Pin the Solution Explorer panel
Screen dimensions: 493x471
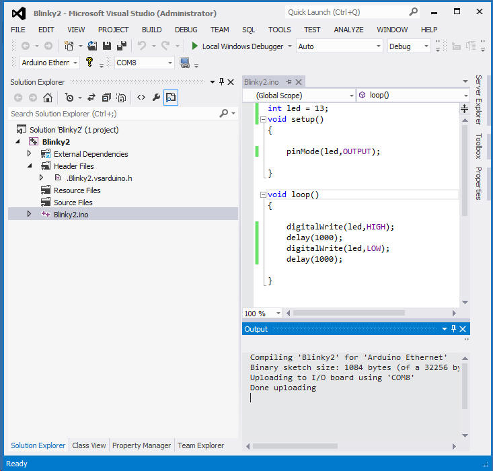click(x=222, y=82)
